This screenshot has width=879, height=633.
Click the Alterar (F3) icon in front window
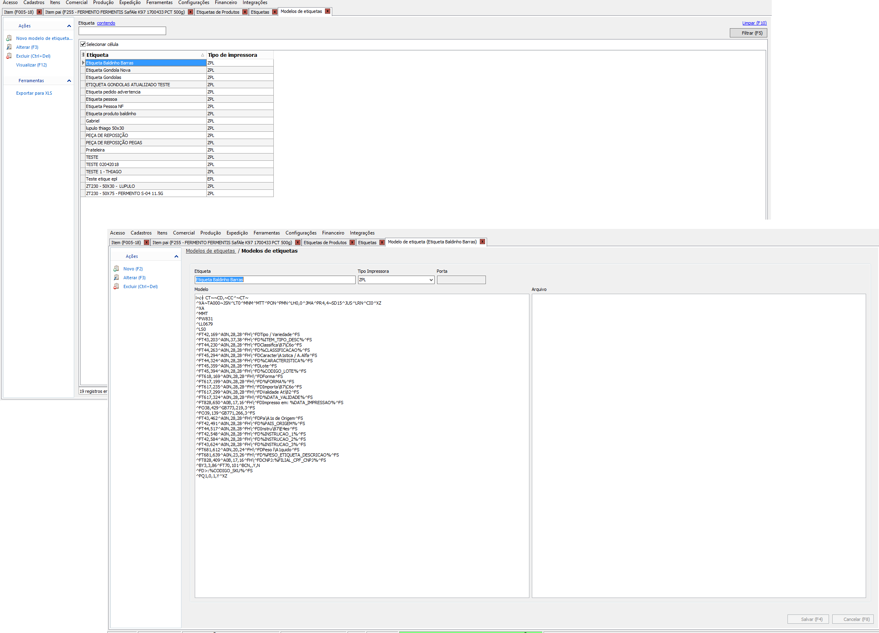116,278
